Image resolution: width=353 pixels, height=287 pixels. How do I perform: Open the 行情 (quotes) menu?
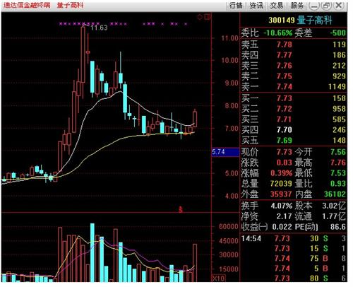[x=236, y=5]
